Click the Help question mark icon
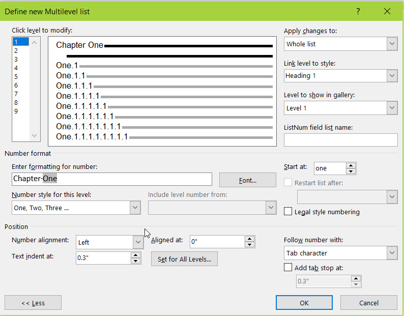The width and height of the screenshot is (404, 316). point(358,11)
